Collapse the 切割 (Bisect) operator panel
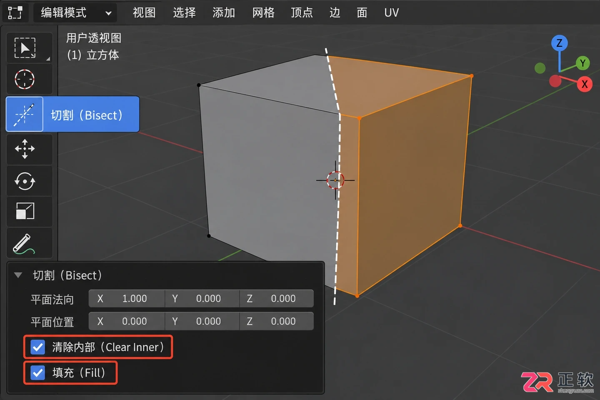The width and height of the screenshot is (600, 400). [18, 275]
